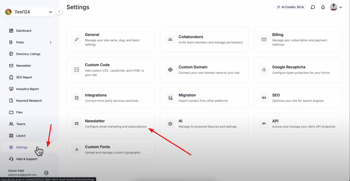The height and width of the screenshot is (181, 350).
Task: Click the AI Credits 95.1k badge
Action: point(291,7)
